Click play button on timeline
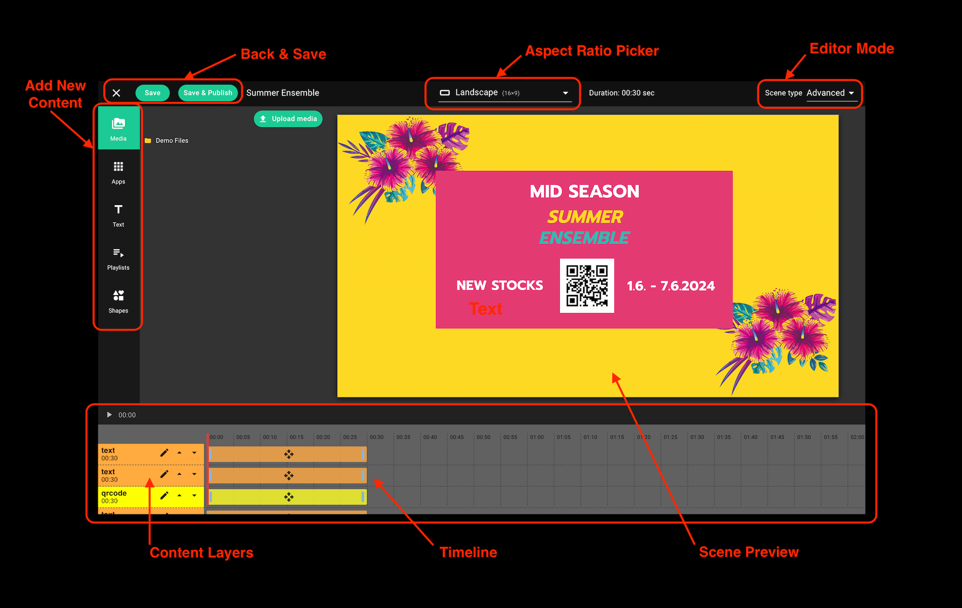This screenshot has height=608, width=962. (109, 414)
